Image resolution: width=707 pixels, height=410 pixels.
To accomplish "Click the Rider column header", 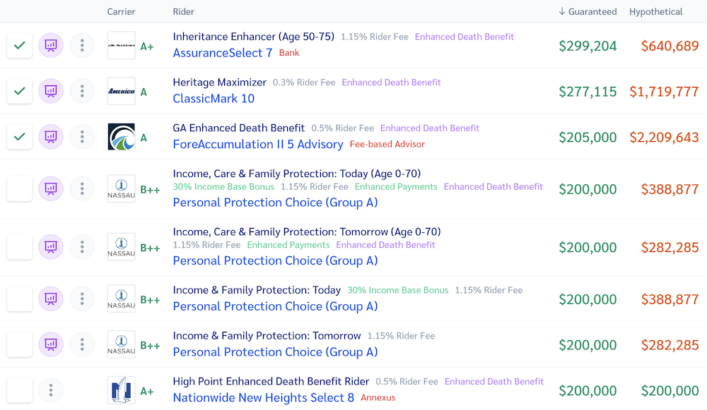I will tap(183, 11).
